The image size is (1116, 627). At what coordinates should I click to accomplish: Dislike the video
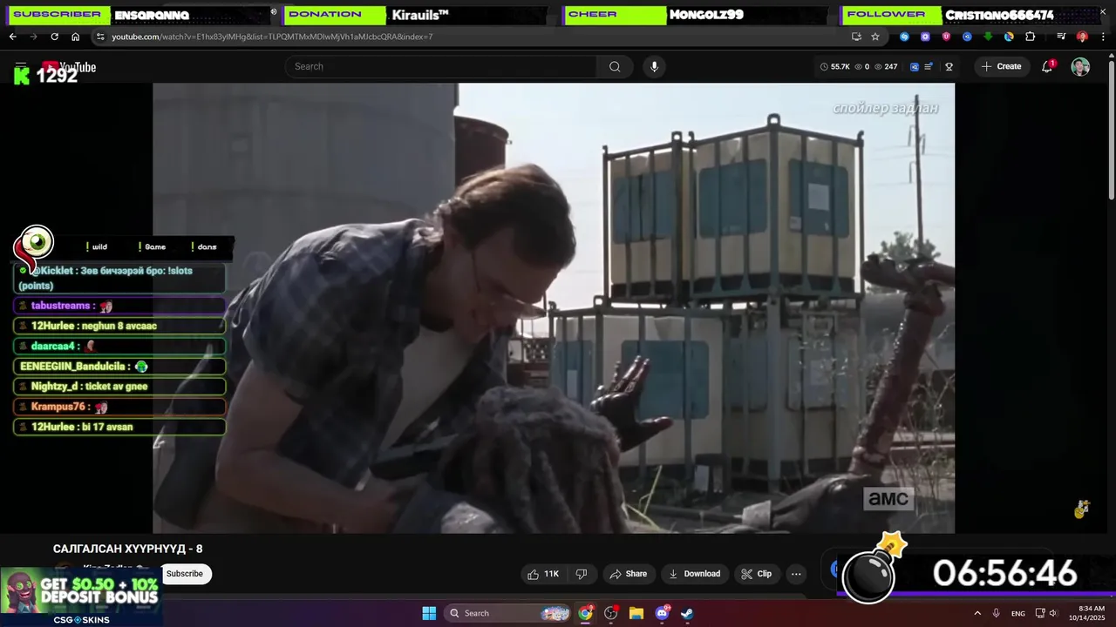pyautogui.click(x=582, y=574)
